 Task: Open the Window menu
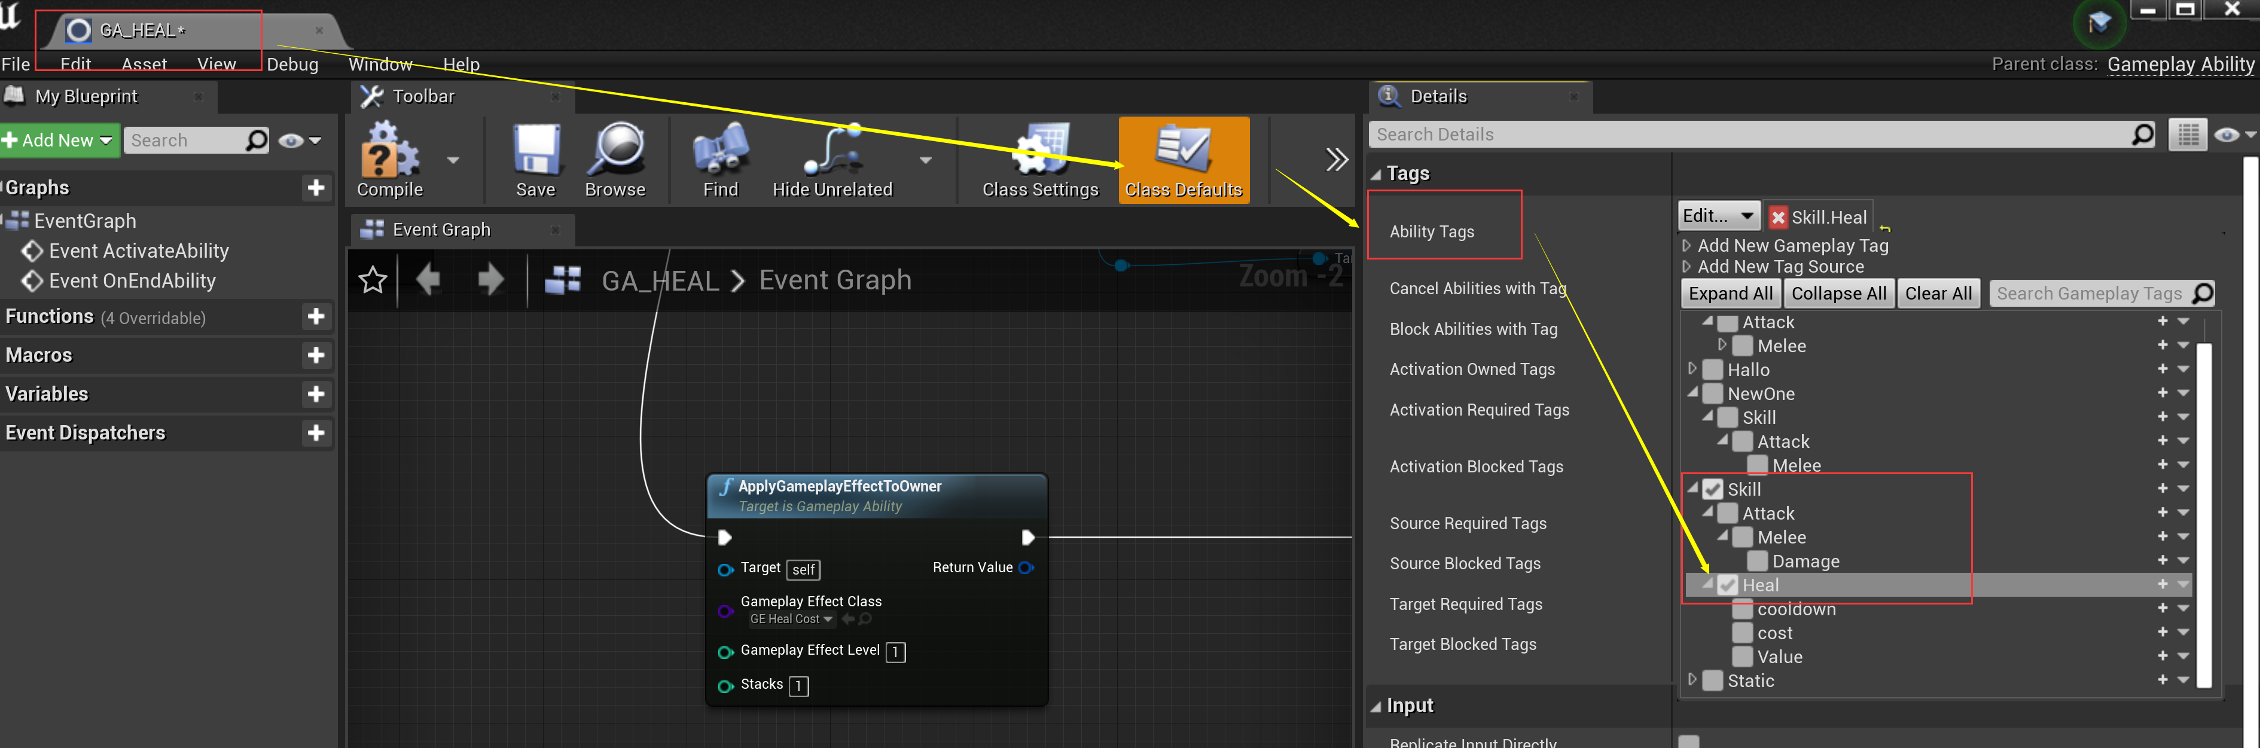[381, 63]
